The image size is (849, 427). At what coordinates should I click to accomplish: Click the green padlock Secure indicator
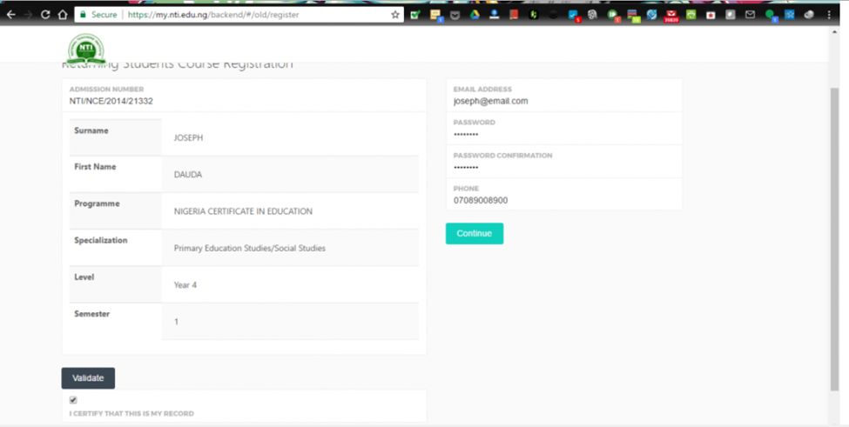[x=84, y=15]
